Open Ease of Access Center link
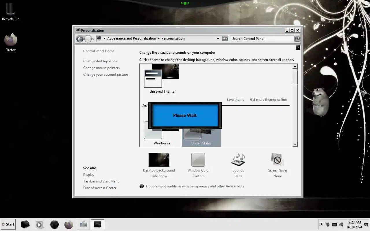The height and width of the screenshot is (231, 370). 100,188
